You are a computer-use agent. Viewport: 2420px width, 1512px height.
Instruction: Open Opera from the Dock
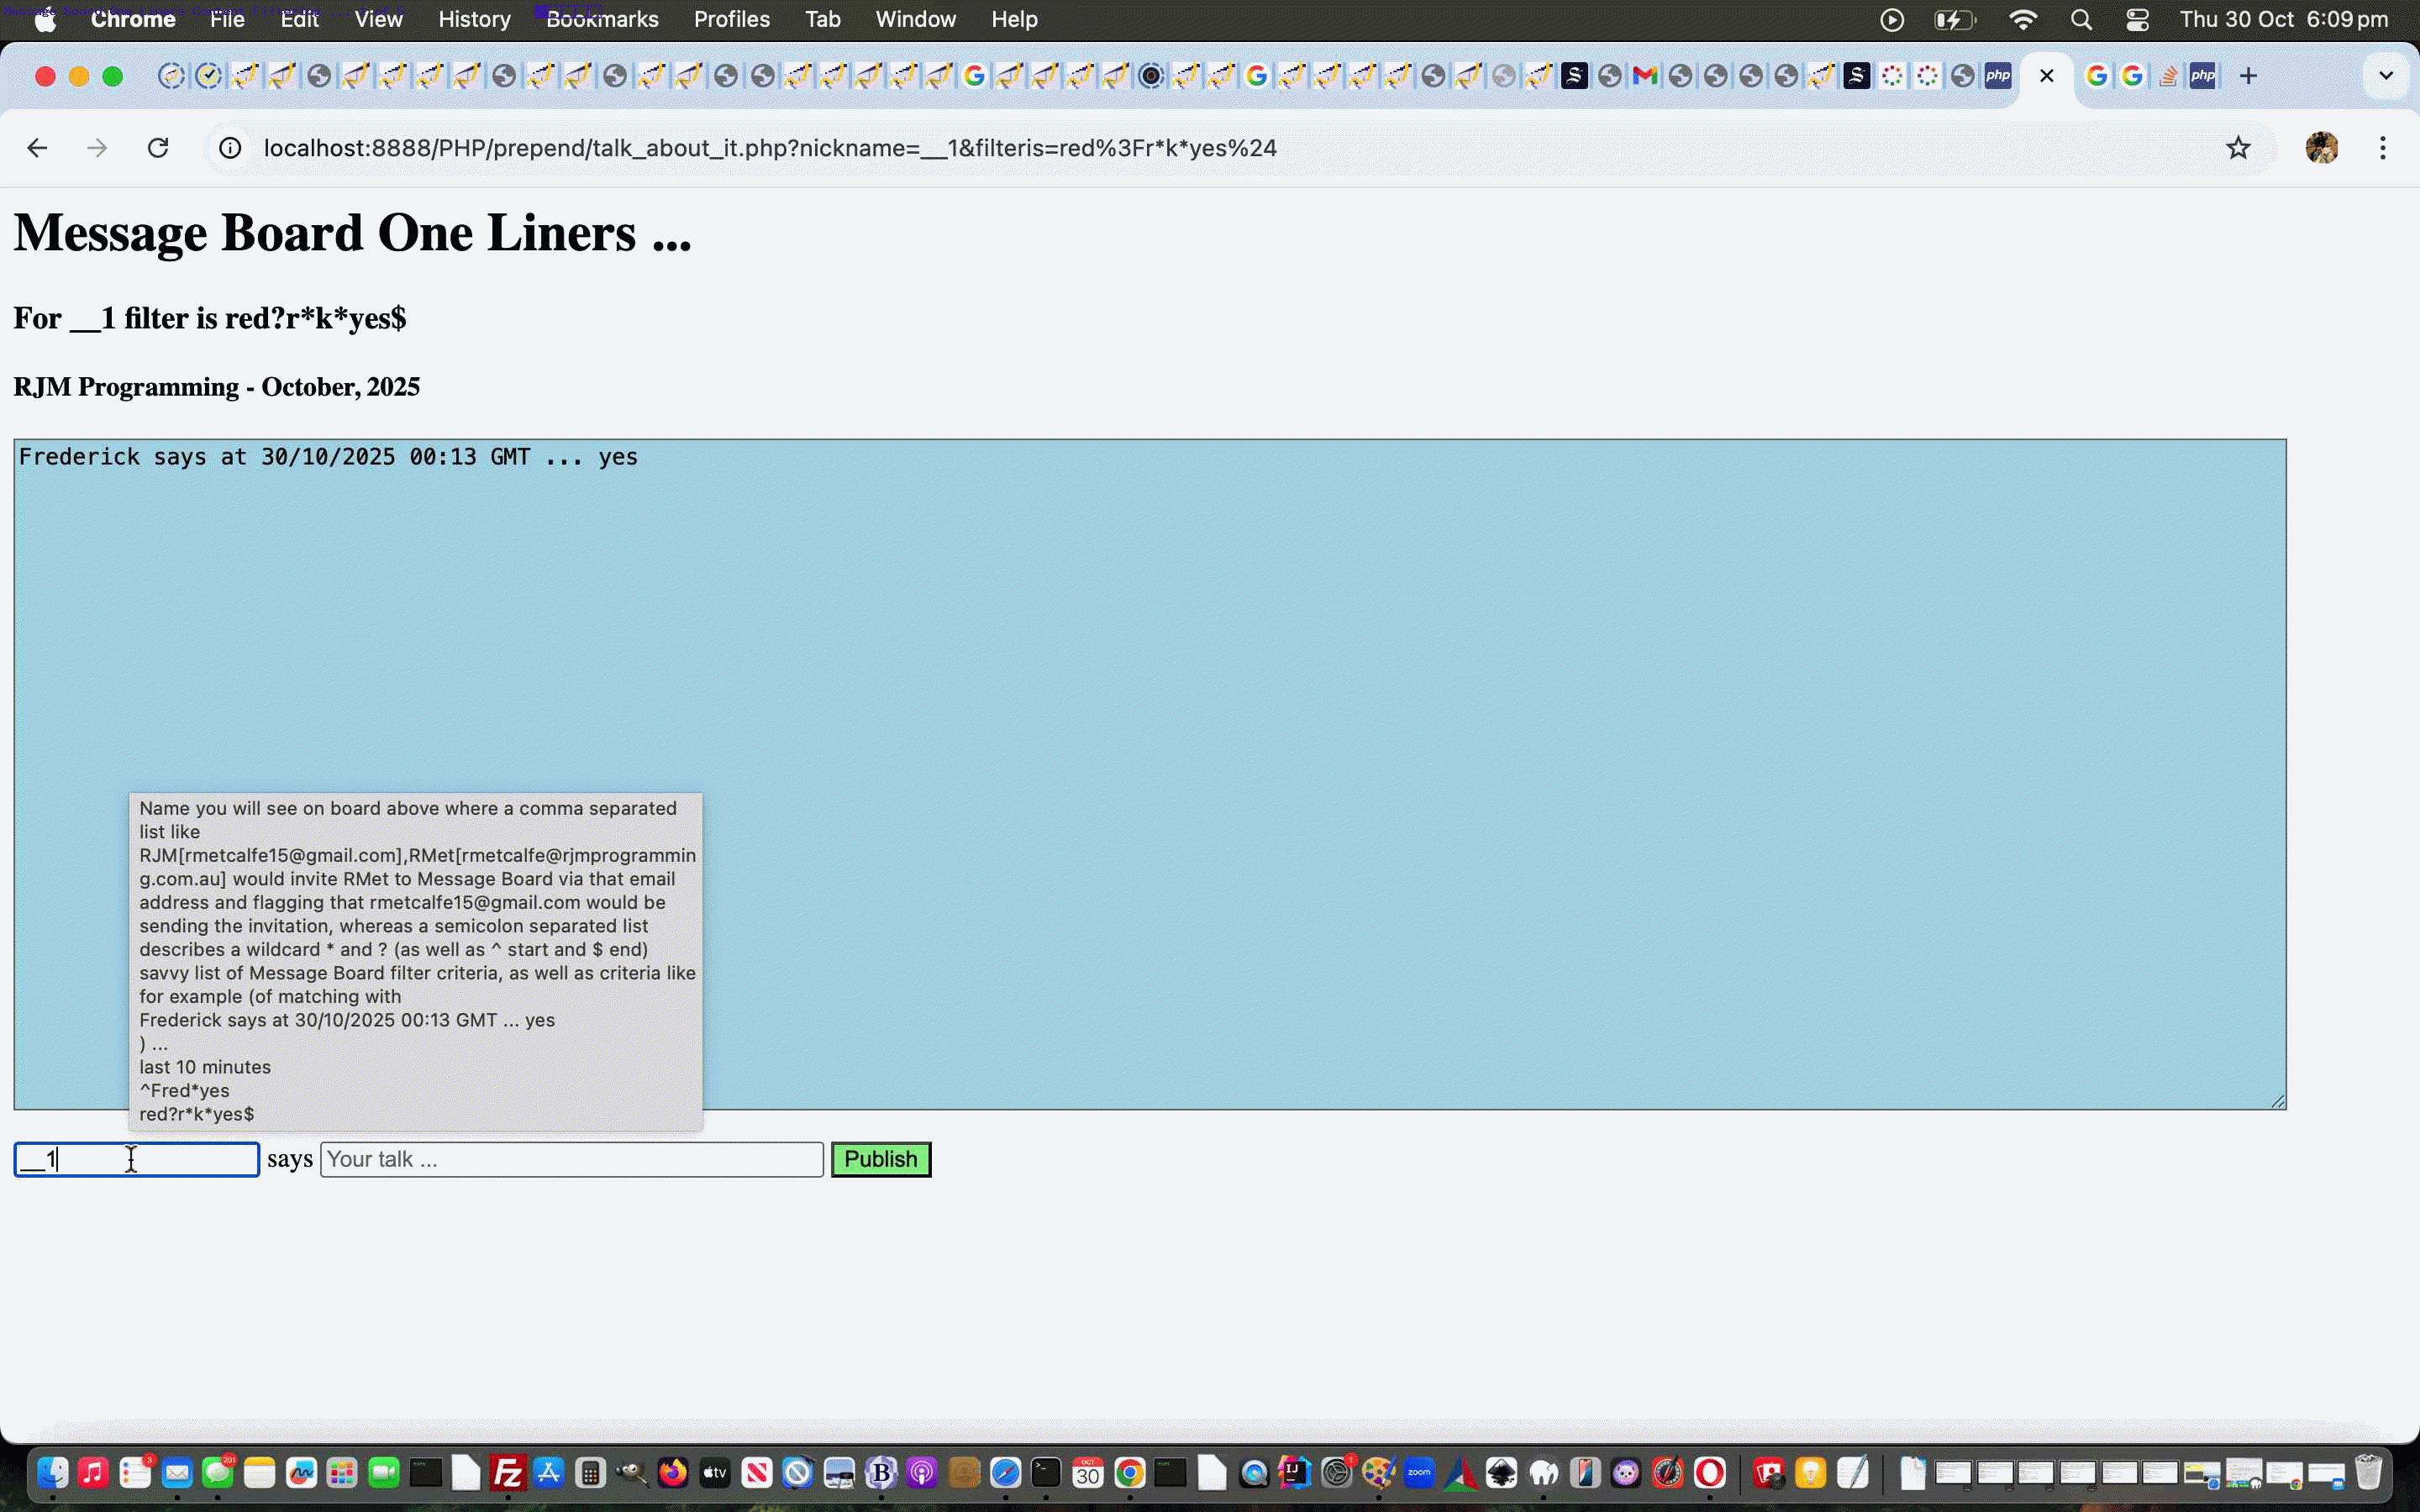[x=1712, y=1473]
